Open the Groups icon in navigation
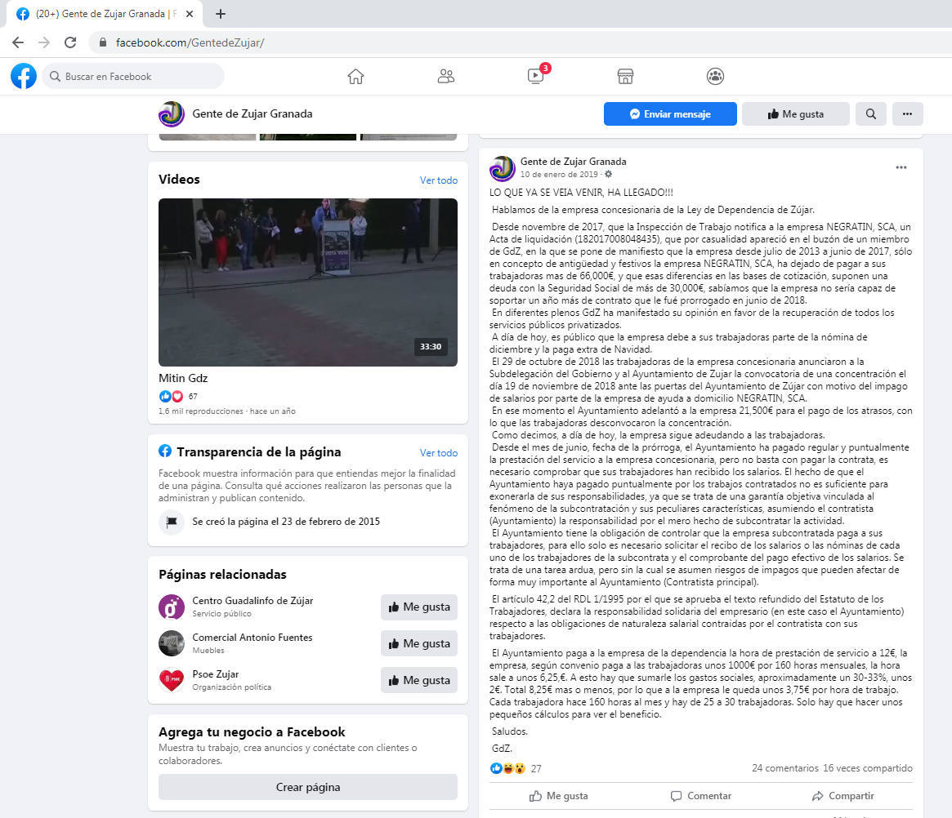Screen dimensions: 952x818 [715, 77]
